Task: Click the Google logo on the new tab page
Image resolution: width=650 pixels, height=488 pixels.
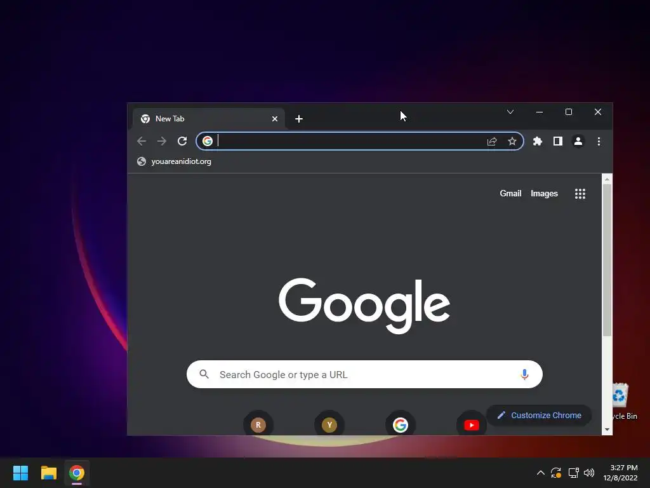Action: [364, 306]
